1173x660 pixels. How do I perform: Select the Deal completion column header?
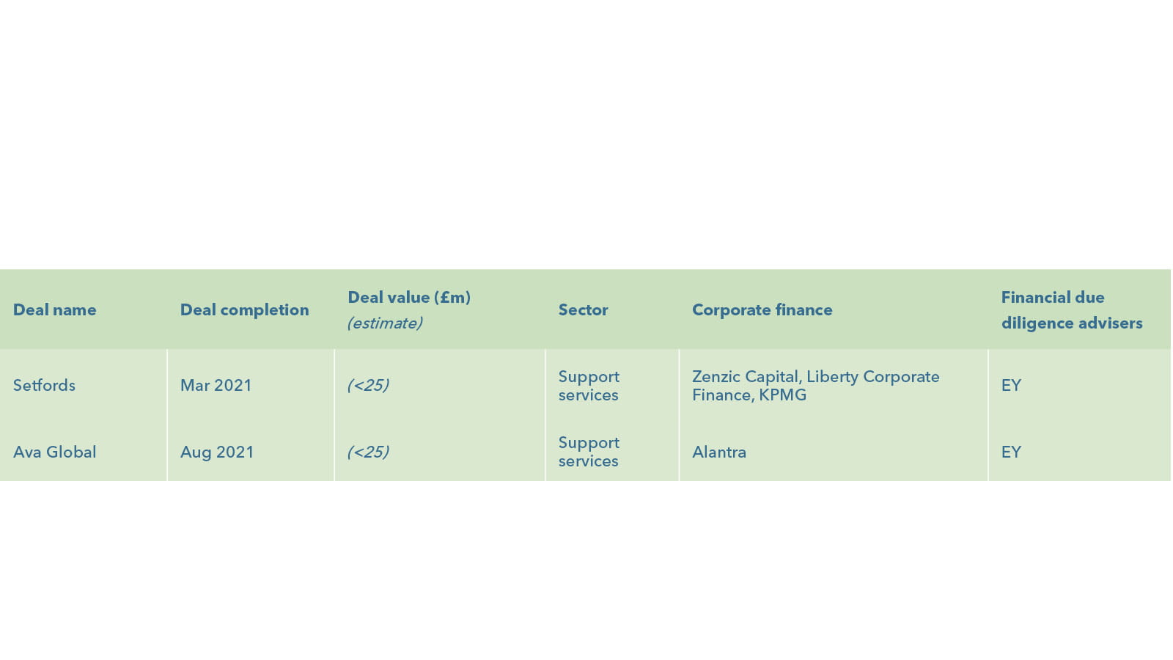coord(244,310)
